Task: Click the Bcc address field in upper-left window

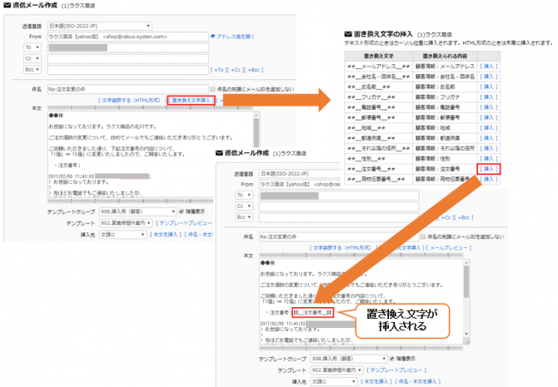Action: point(127,70)
